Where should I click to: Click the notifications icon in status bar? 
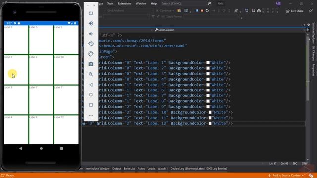311,176
